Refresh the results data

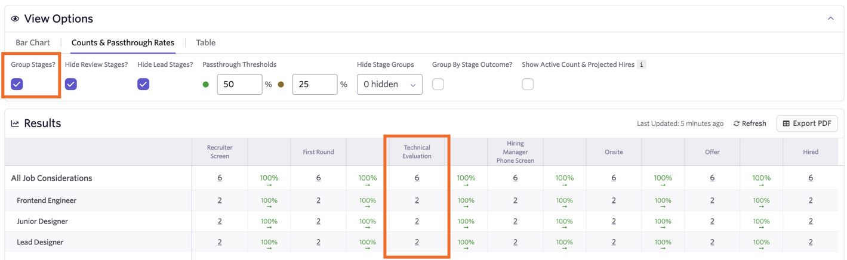[750, 123]
